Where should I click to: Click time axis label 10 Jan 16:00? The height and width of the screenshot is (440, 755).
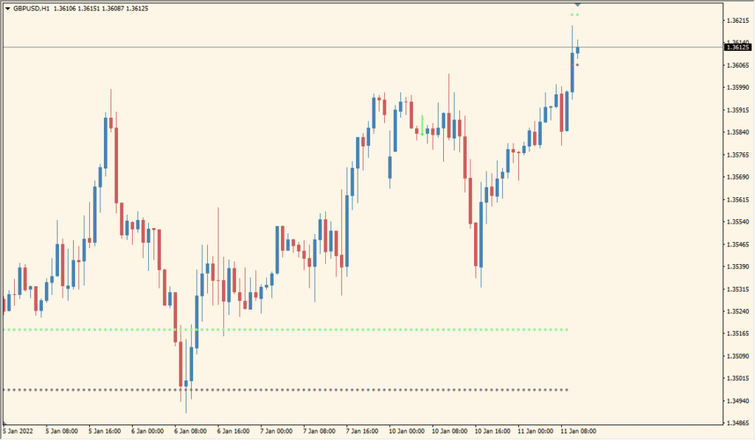(492, 431)
